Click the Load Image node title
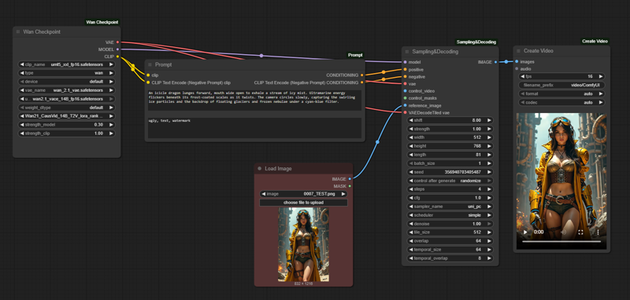The width and height of the screenshot is (630, 300). pos(278,169)
